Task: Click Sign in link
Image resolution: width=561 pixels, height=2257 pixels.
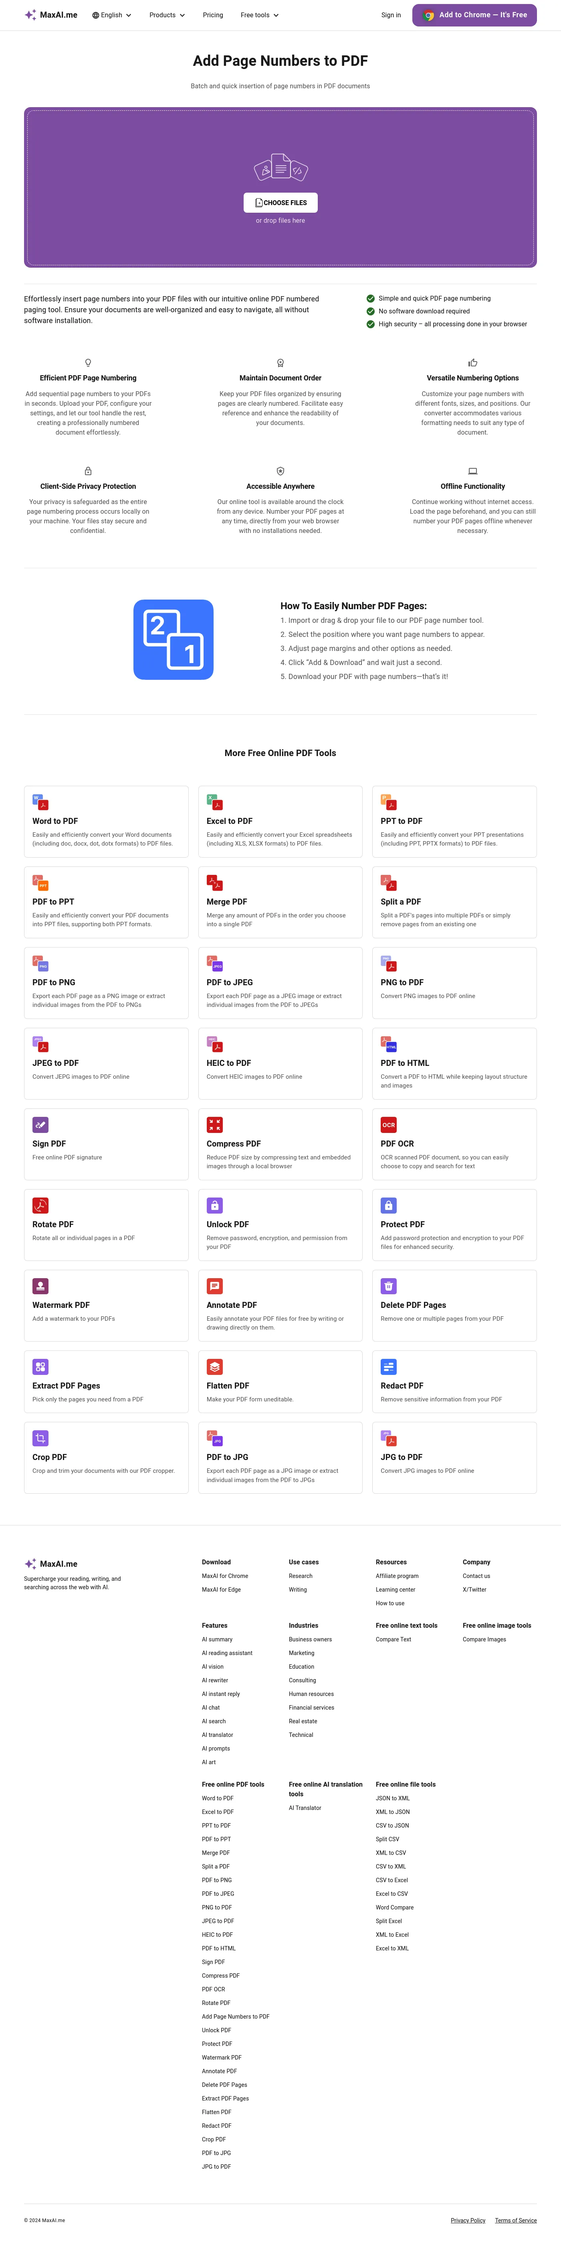Action: (x=391, y=15)
